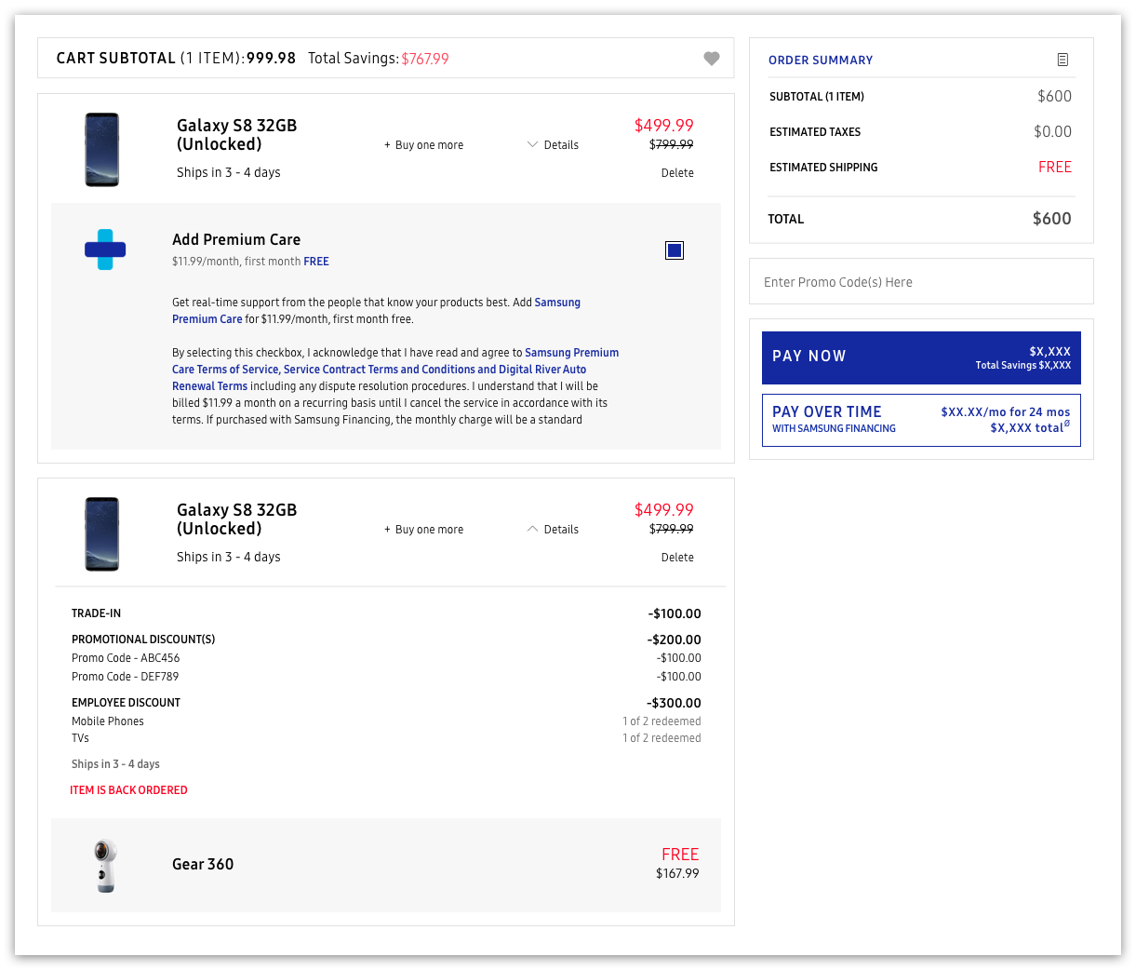Click the Order Summary heading
1136x970 pixels.
point(821,61)
